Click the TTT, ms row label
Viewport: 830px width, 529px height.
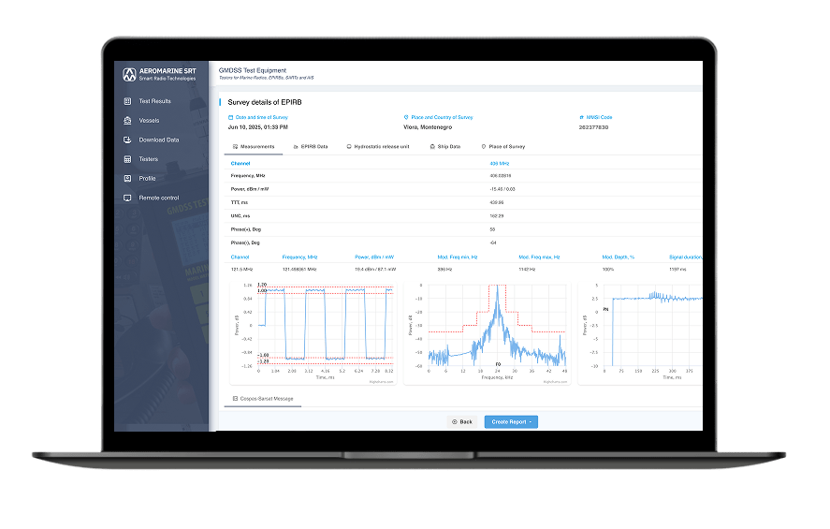tap(240, 202)
